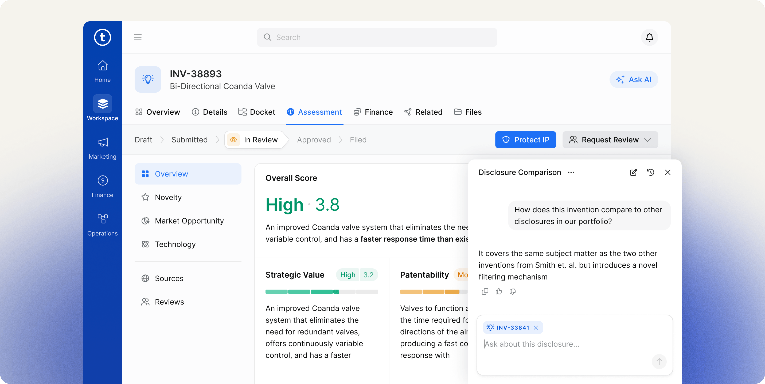The image size is (765, 384).
Task: Open Market Opportunity section
Action: (x=188, y=221)
